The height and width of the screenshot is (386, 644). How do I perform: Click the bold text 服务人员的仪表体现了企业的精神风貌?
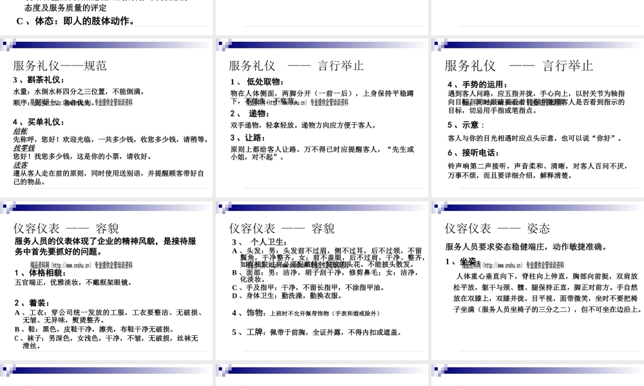tap(106, 246)
